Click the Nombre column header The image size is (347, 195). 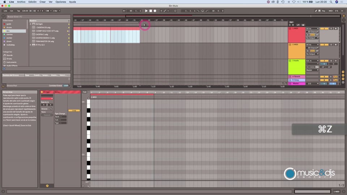50,21
